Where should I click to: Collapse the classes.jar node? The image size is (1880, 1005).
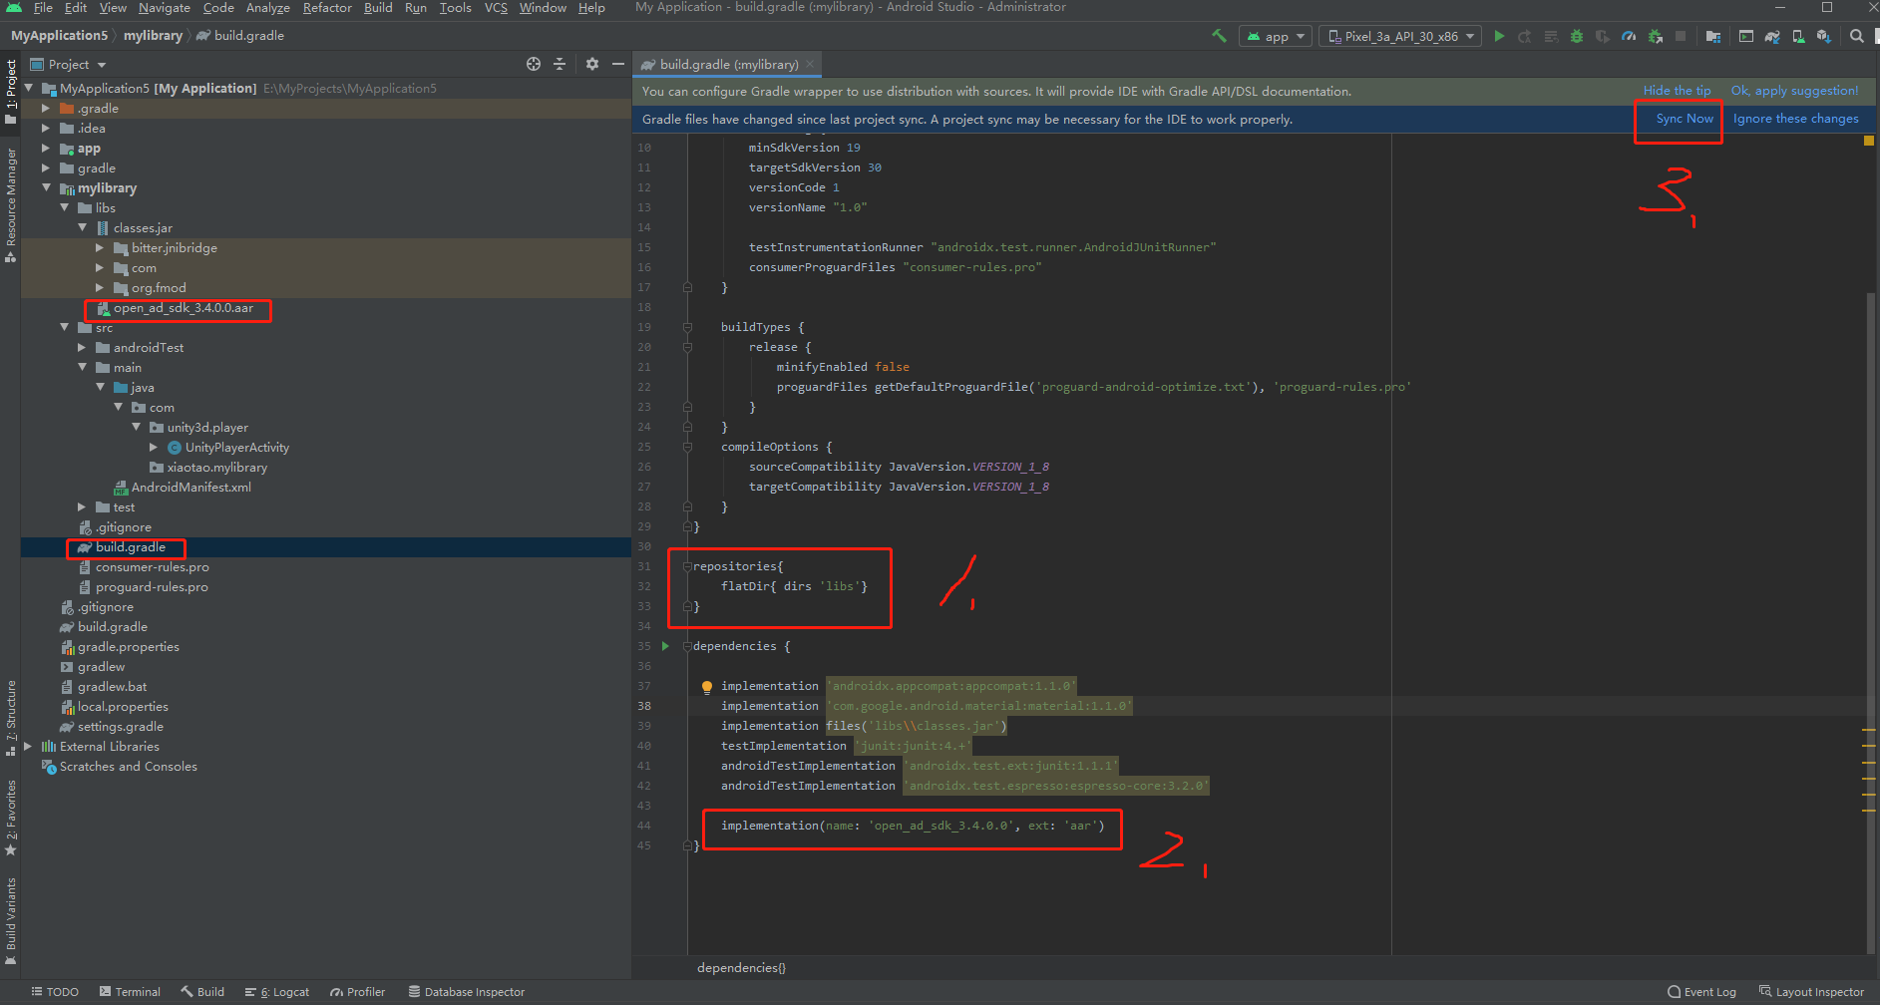tap(82, 227)
